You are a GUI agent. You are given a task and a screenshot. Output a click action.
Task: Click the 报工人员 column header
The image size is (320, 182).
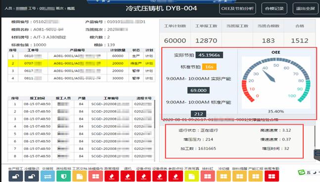[x=63, y=98]
